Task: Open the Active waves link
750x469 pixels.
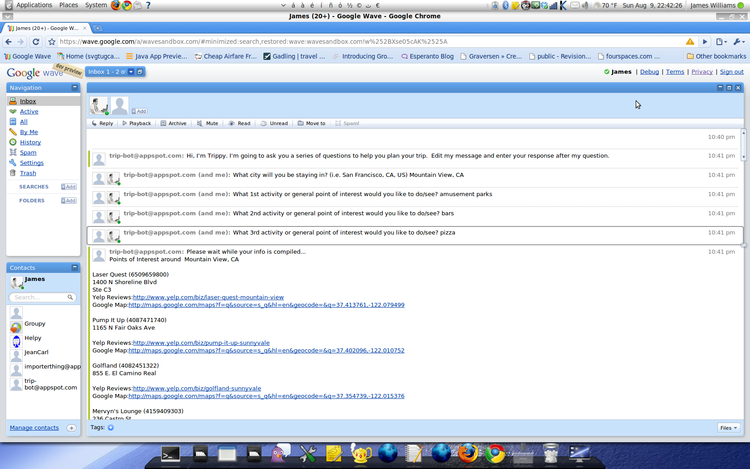Action: [29, 112]
